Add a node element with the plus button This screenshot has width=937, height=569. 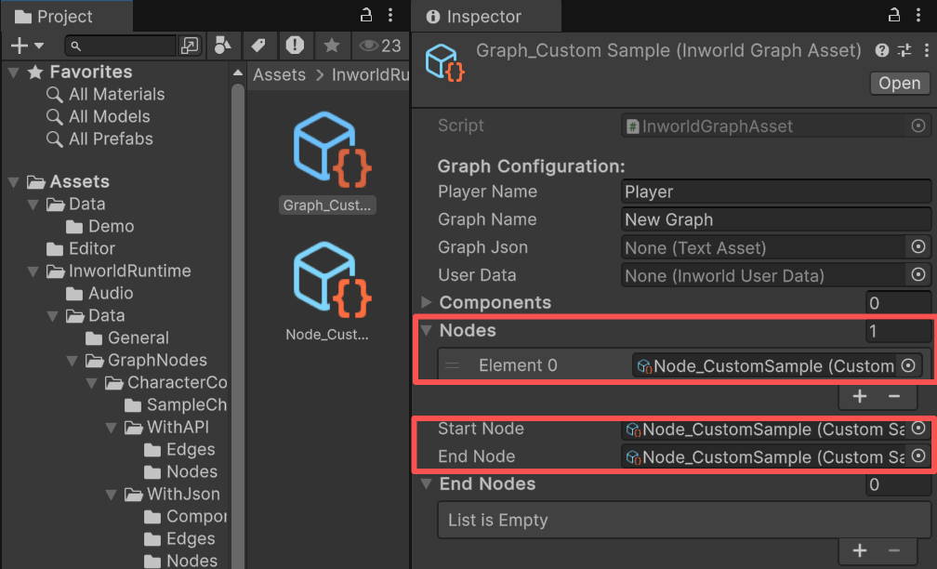(859, 396)
